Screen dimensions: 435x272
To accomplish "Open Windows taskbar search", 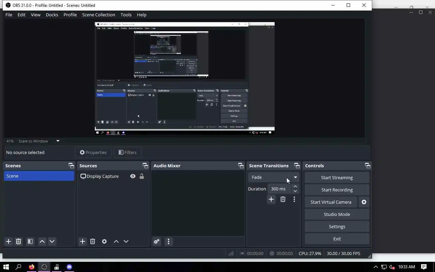I will point(18,267).
